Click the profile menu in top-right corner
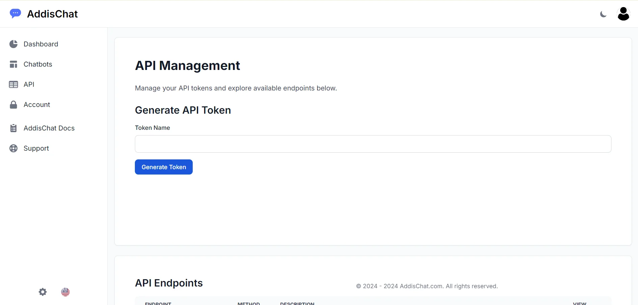 coord(623,13)
